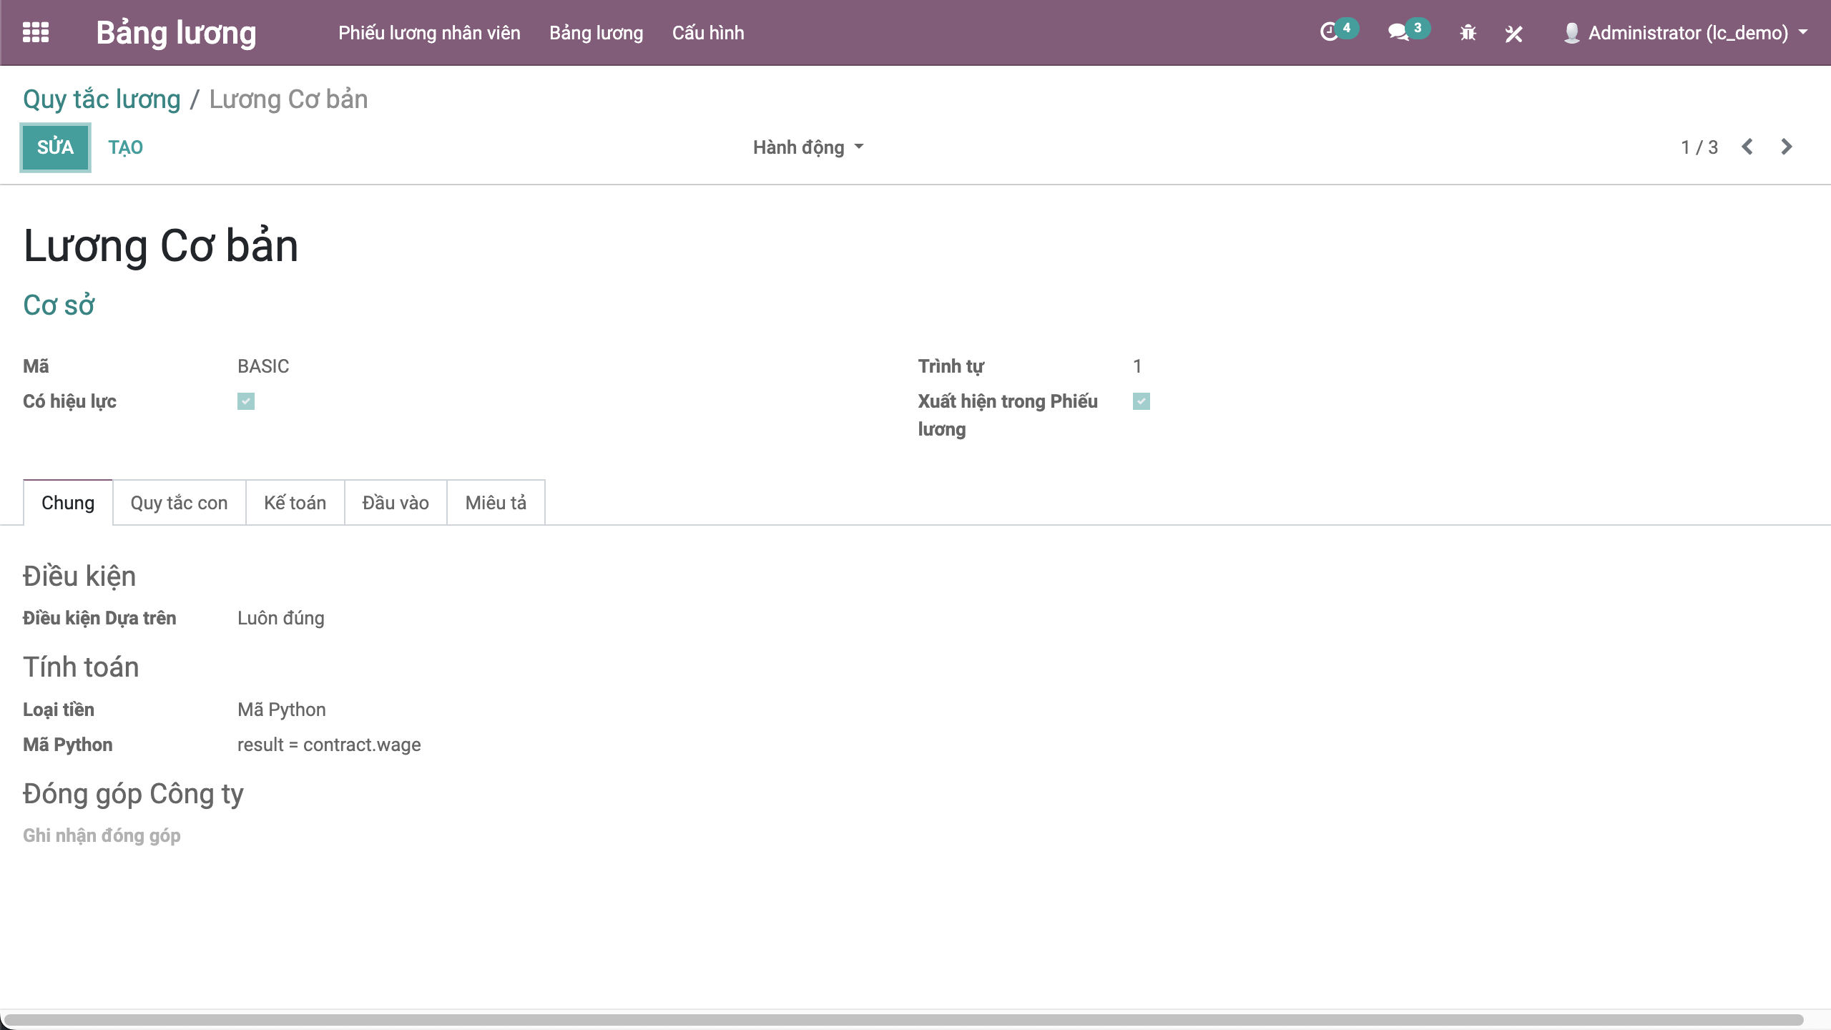Click the SỬA button
The width and height of the screenshot is (1831, 1030).
click(55, 147)
